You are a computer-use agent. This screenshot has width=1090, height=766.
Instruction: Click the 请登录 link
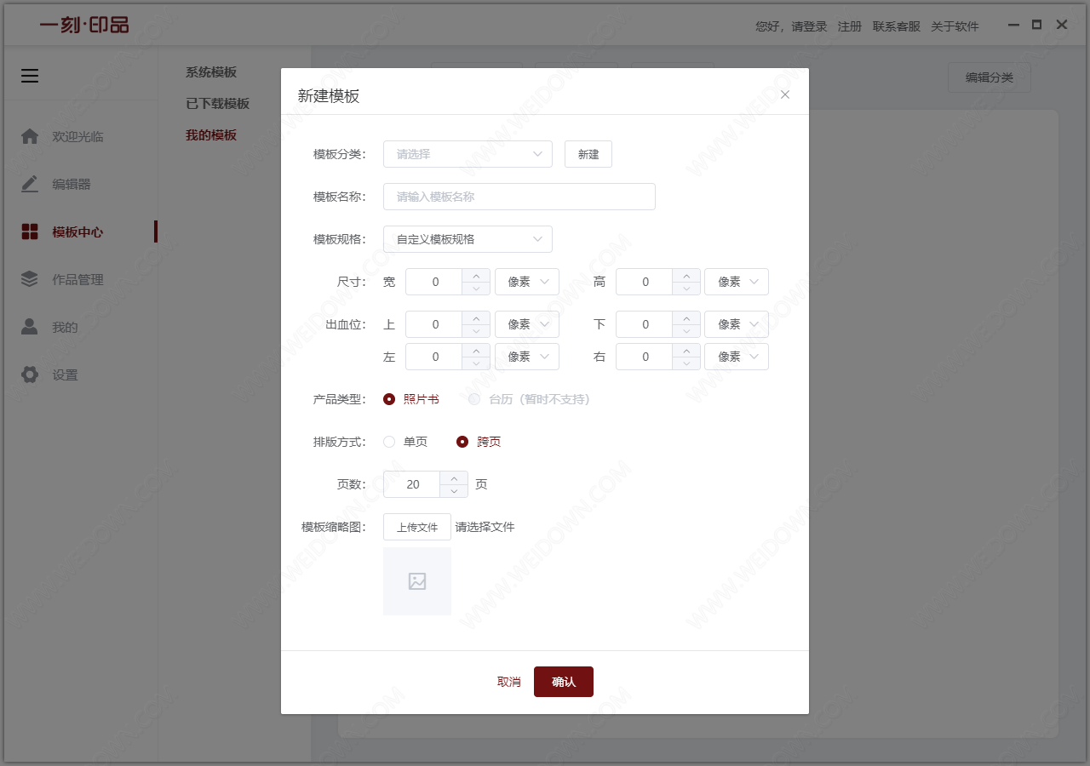[809, 26]
